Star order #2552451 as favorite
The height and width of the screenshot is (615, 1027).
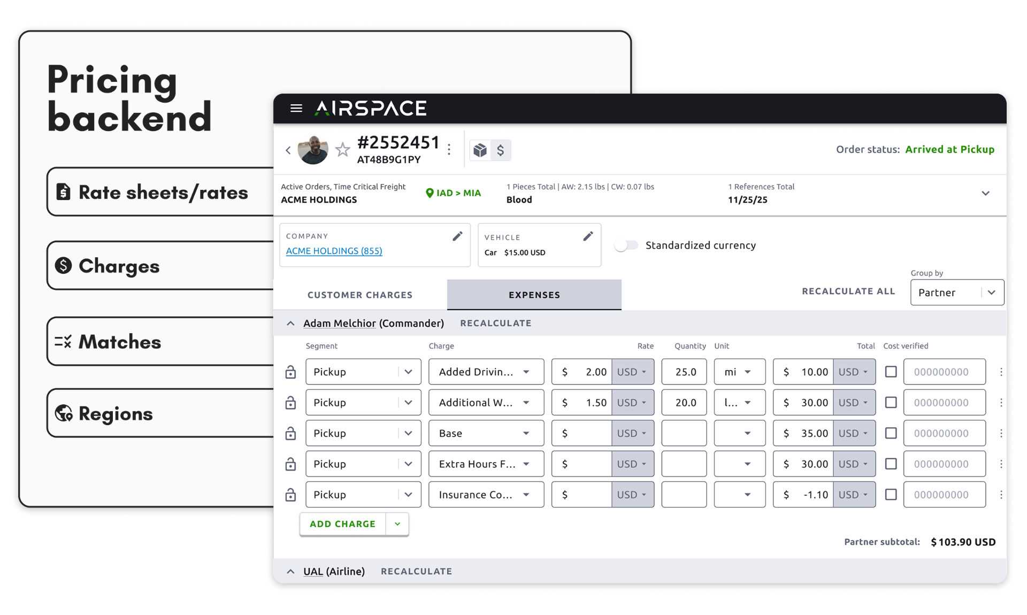point(342,150)
